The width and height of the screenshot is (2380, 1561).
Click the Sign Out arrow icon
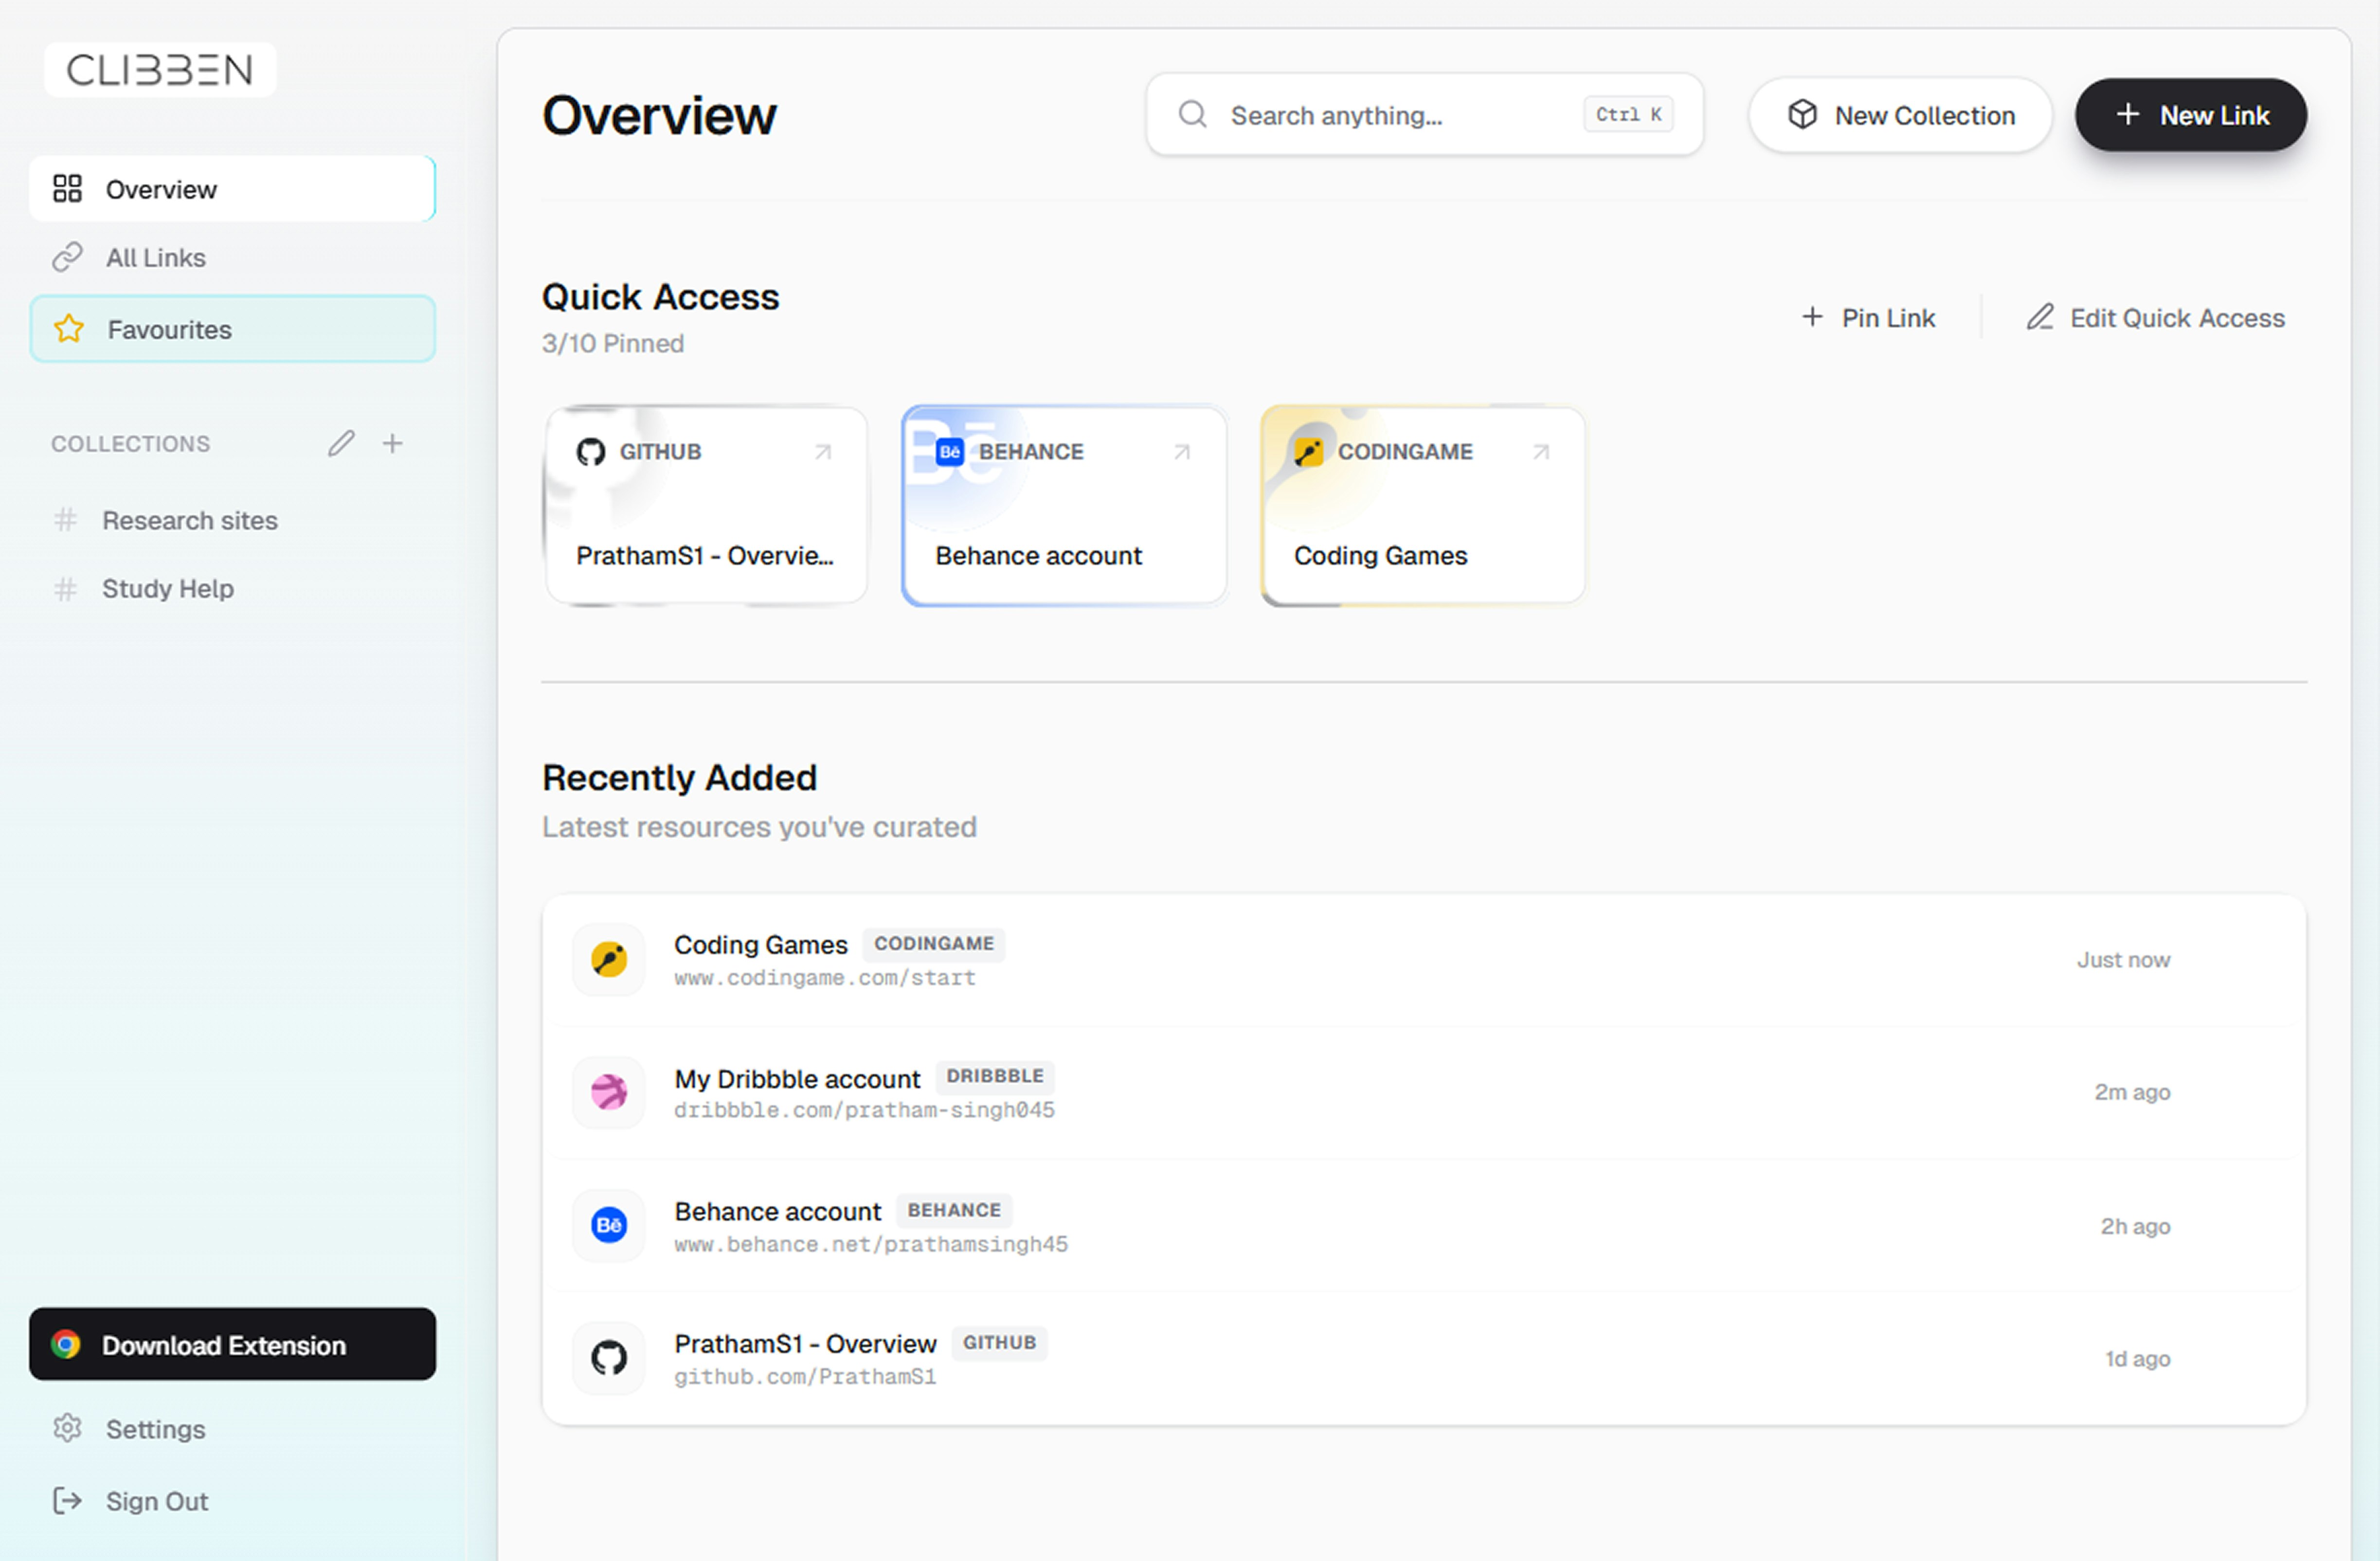coord(66,1500)
